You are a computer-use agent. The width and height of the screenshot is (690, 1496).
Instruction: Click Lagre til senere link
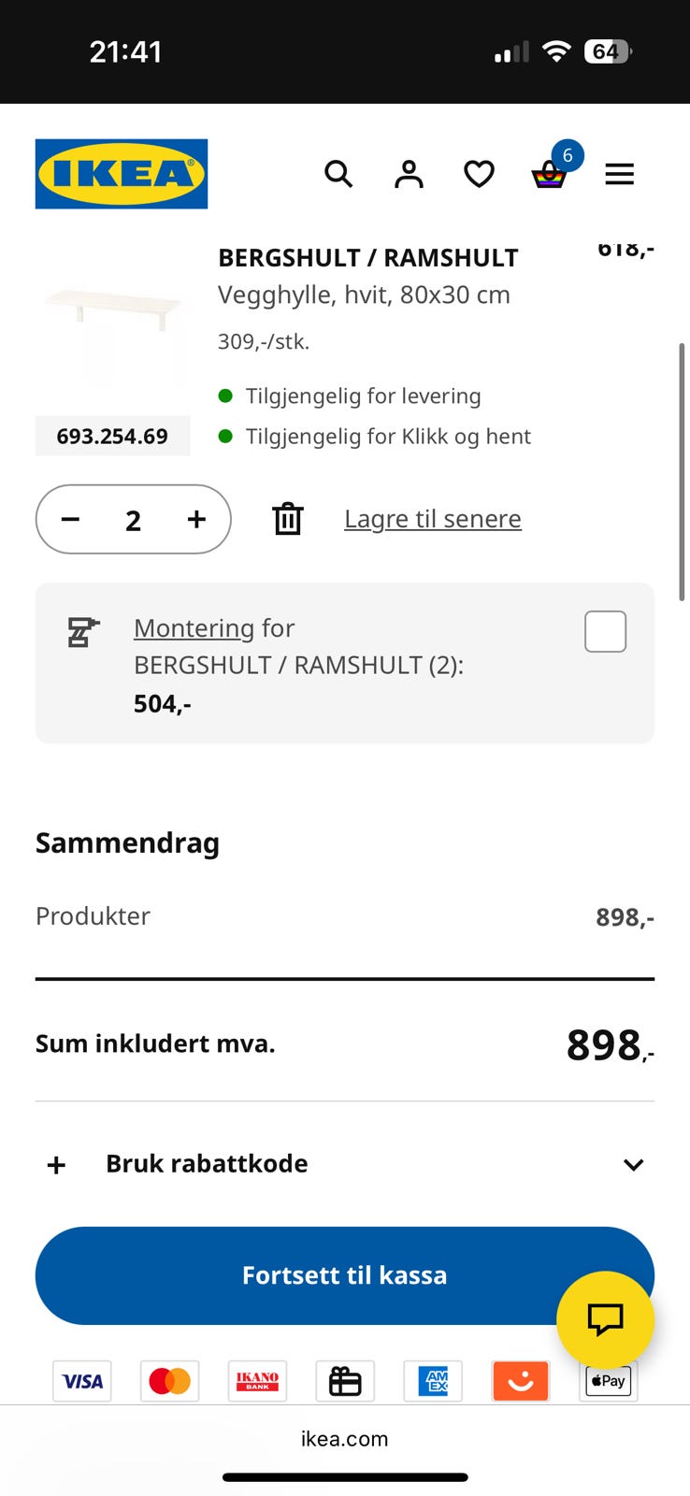(433, 519)
